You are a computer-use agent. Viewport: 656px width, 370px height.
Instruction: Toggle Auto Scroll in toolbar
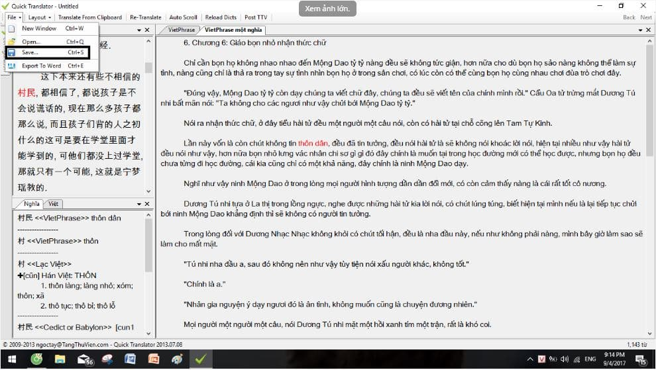[x=183, y=17]
